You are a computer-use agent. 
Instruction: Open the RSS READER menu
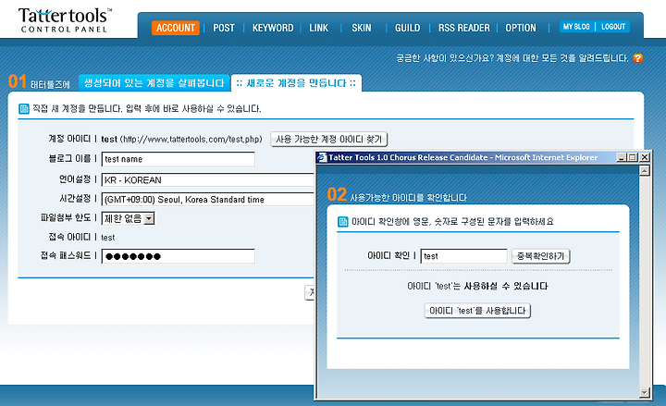[463, 28]
